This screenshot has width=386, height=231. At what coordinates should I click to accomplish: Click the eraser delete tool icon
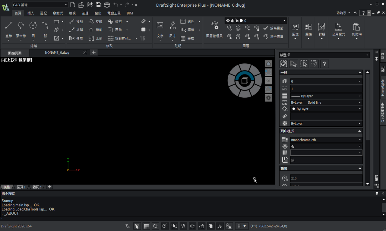click(143, 22)
